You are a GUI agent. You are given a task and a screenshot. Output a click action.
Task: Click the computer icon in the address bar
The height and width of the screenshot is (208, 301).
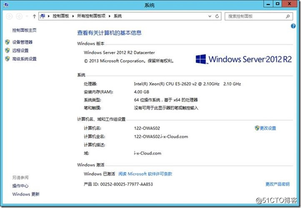[43, 16]
